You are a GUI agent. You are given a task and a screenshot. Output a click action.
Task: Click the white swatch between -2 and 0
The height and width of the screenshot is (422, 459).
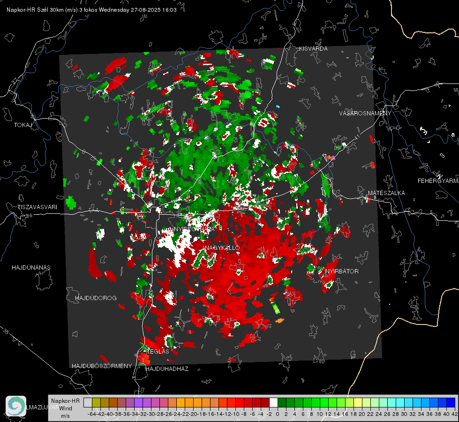pyautogui.click(x=273, y=402)
